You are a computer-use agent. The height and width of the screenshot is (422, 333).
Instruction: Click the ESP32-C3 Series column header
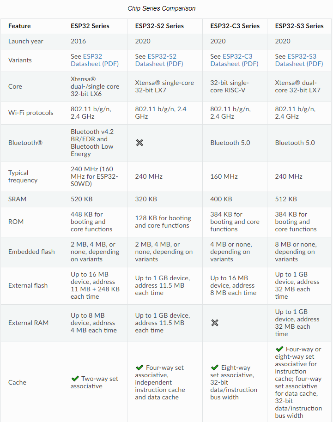click(x=235, y=26)
